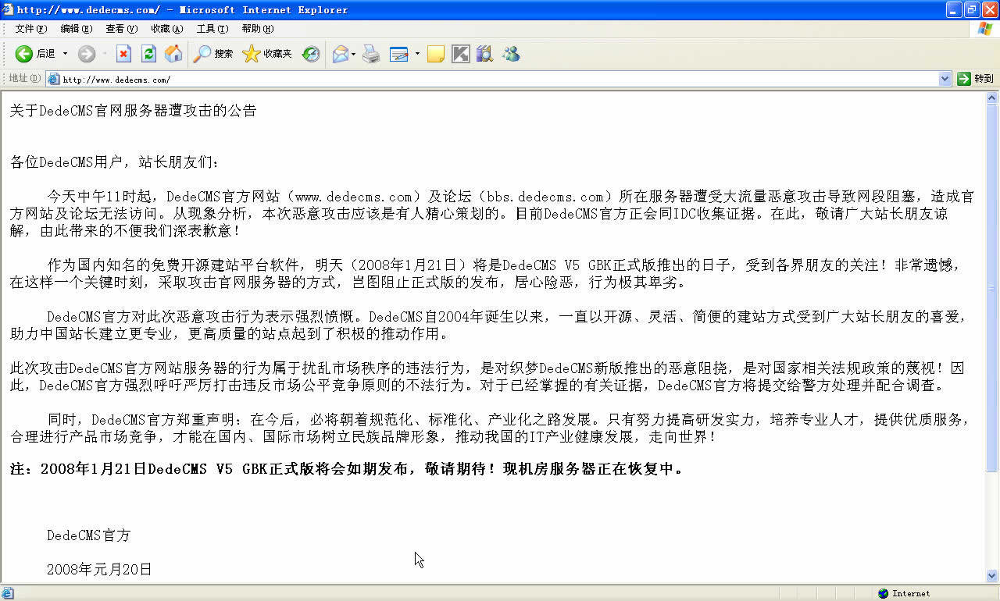Screen dimensions: 1000x601
Task: Open the 编辑(E) menu
Action: [77, 29]
